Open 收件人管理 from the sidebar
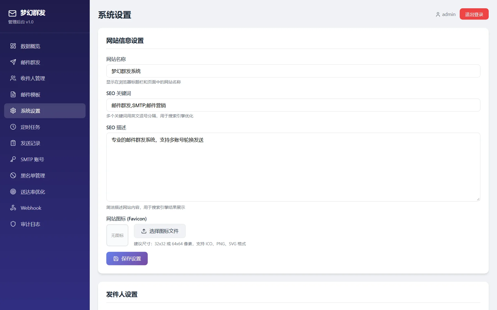The image size is (497, 310). [45, 78]
